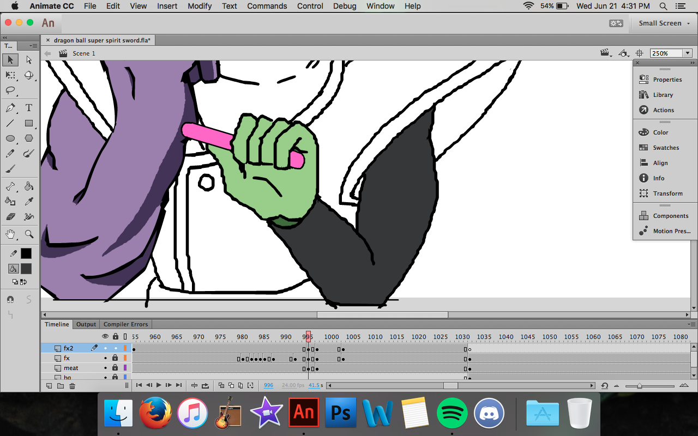
Task: Select the Bone tool
Action: click(10, 186)
